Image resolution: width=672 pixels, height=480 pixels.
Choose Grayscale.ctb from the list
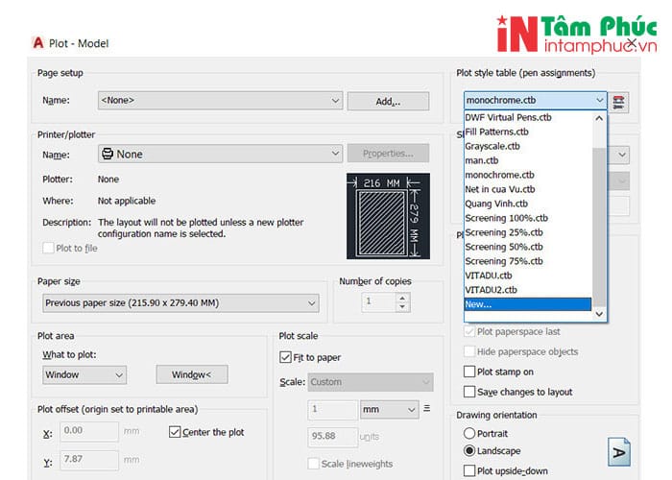coord(492,146)
